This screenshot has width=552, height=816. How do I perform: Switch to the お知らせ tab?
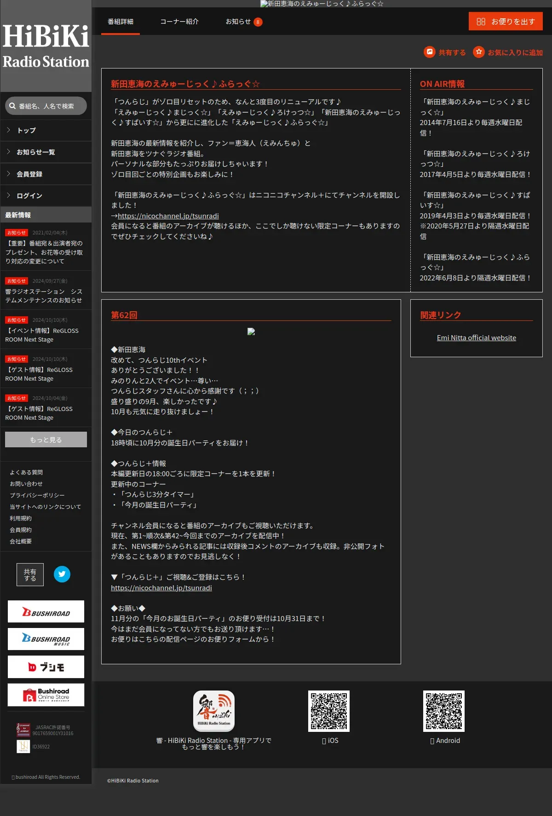coord(244,22)
